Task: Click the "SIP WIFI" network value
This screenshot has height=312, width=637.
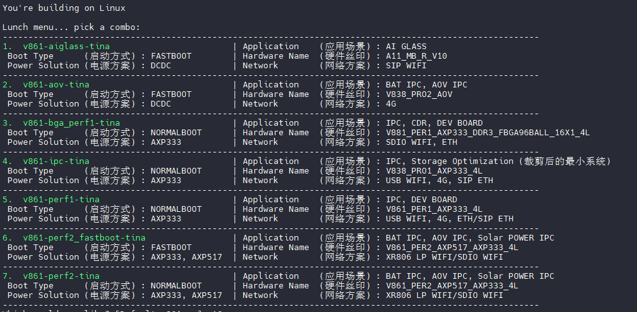Action: (x=406, y=66)
